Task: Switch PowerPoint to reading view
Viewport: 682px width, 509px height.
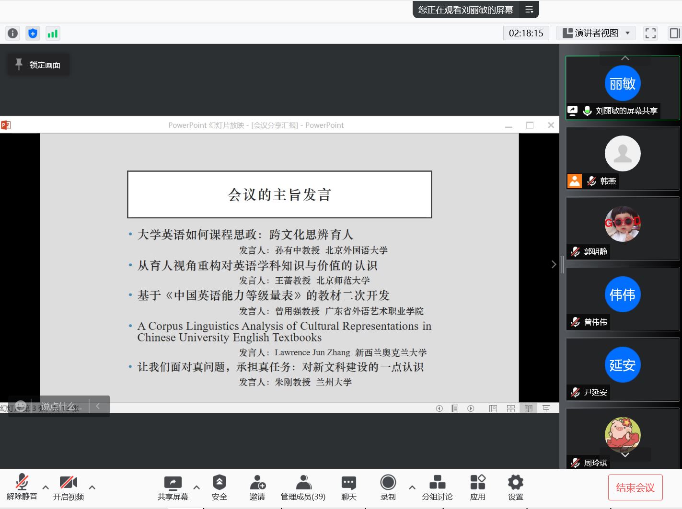Action: click(x=529, y=408)
